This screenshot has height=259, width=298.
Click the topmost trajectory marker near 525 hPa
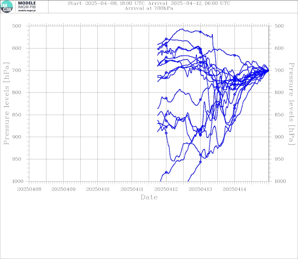[x=200, y=32]
